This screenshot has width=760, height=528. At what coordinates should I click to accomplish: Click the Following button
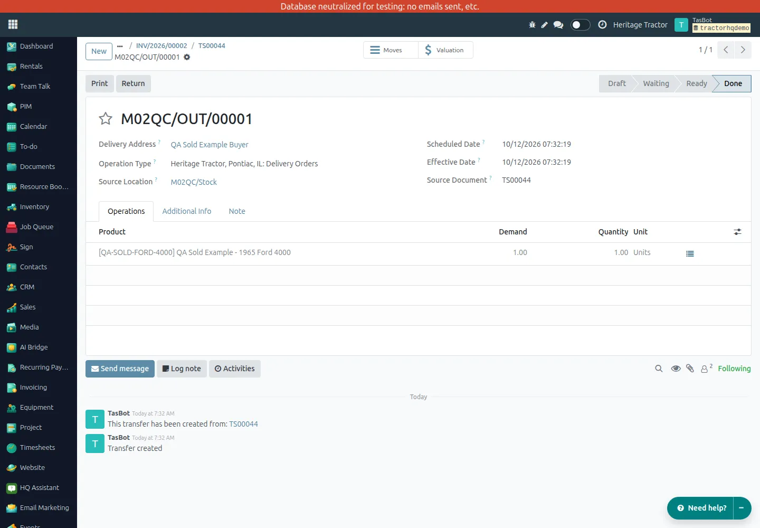click(734, 369)
